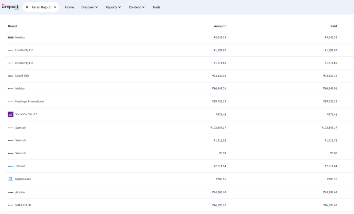The image size is (354, 214).
Task: Click InVideo's ₹16,849.01 Paid value
Action: tap(330, 88)
